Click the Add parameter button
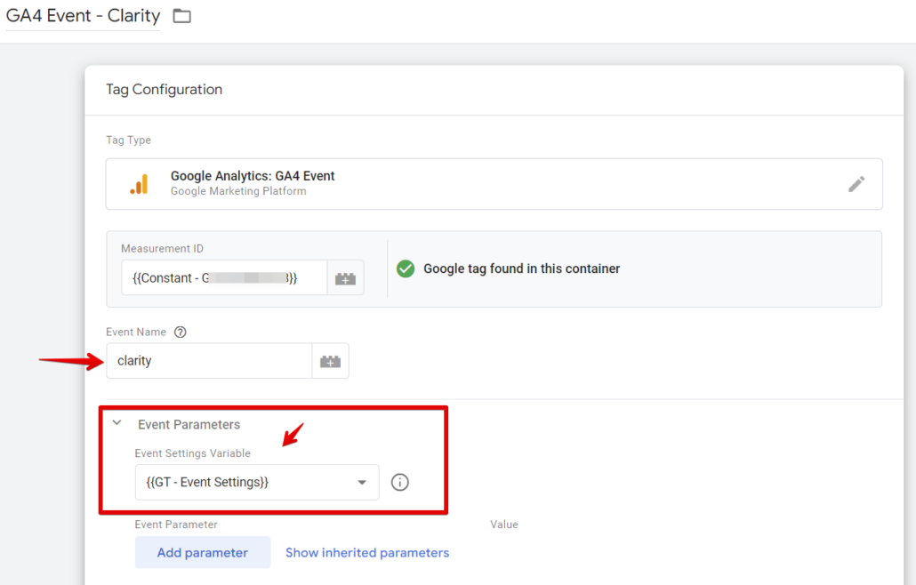 202,552
